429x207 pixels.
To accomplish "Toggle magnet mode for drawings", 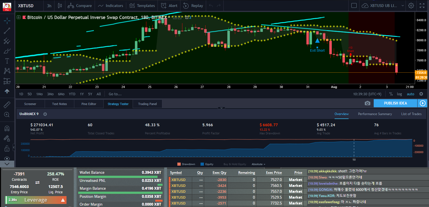I will (x=7, y=129).
